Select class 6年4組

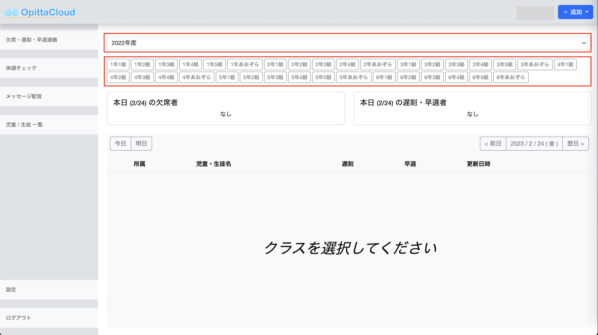point(456,77)
